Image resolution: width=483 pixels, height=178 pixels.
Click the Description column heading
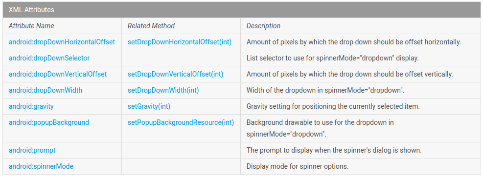click(263, 26)
